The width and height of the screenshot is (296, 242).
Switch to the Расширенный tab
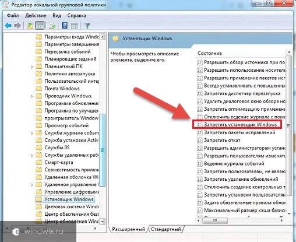coord(128,229)
